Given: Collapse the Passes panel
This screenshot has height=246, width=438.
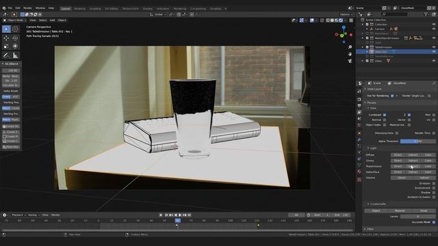Looking at the screenshot, I should (x=365, y=102).
